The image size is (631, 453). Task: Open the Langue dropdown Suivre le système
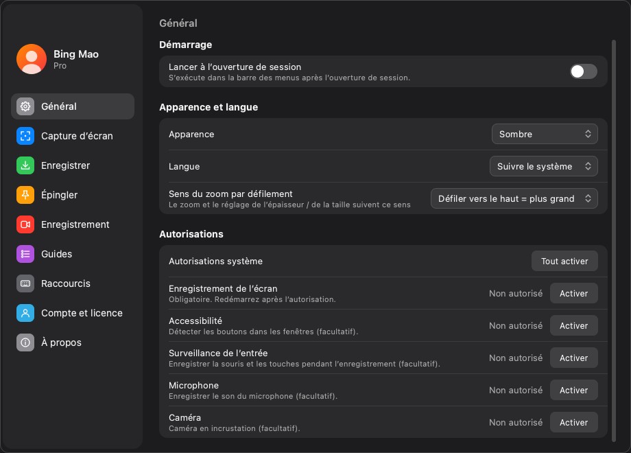pos(543,166)
